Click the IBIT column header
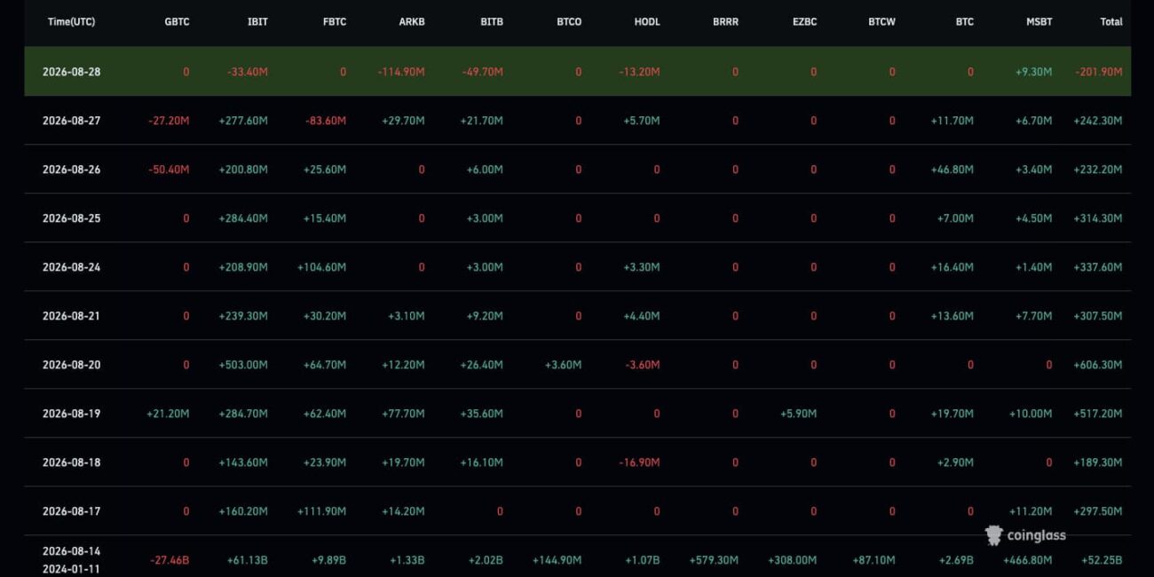 point(257,21)
